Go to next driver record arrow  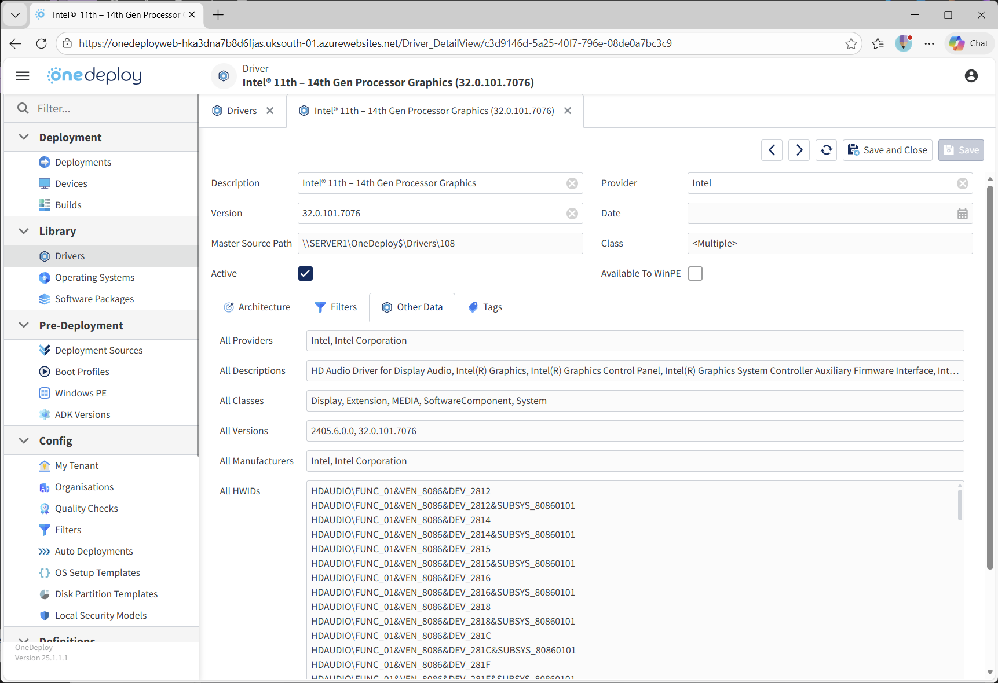[799, 150]
